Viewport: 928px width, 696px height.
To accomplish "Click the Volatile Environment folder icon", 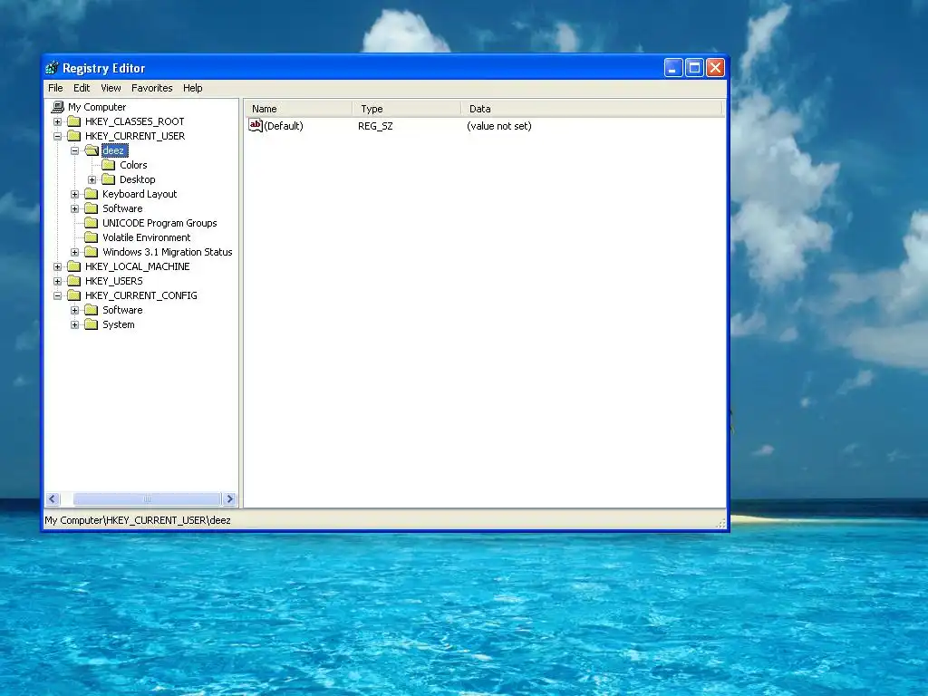I will [92, 237].
